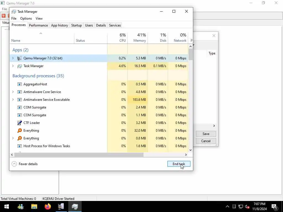Open the Windows Start menu
Viewport: 283px width, 212px height.
tap(7, 206)
